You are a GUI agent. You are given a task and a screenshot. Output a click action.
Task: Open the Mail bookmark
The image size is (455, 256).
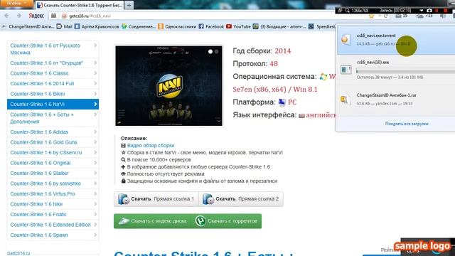65,27
